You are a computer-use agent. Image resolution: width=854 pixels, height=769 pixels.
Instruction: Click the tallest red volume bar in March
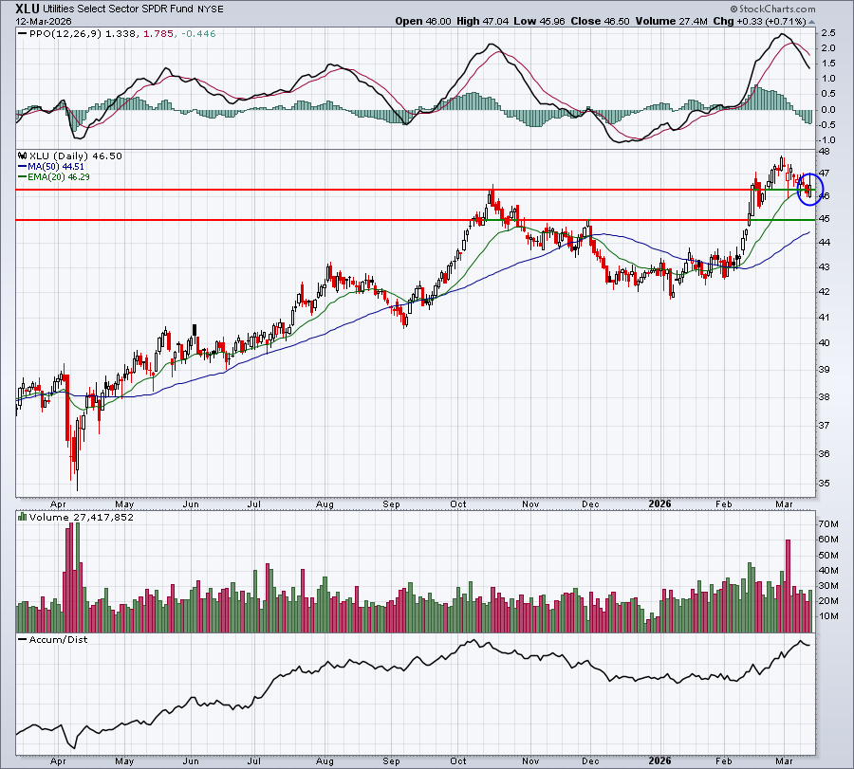pyautogui.click(x=788, y=586)
